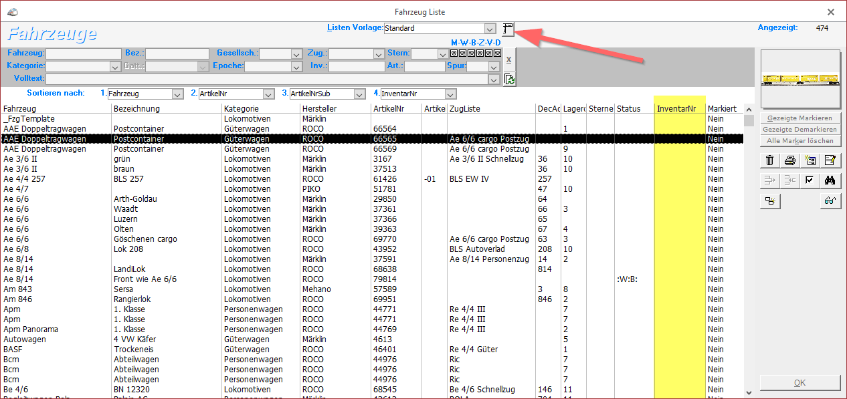
Task: Toggle the Z status filter box
Action: 480,53
